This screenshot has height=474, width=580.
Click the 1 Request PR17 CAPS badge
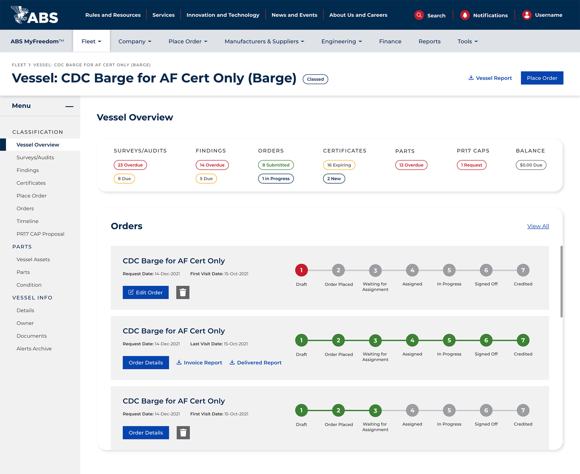471,165
